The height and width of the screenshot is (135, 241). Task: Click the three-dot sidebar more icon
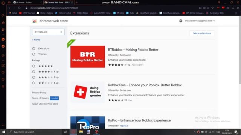(x=3, y=126)
